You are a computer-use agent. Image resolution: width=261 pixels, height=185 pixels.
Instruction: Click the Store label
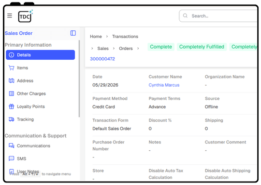tap(98, 171)
